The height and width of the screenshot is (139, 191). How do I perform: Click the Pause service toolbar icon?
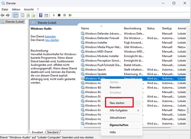coord(65,15)
